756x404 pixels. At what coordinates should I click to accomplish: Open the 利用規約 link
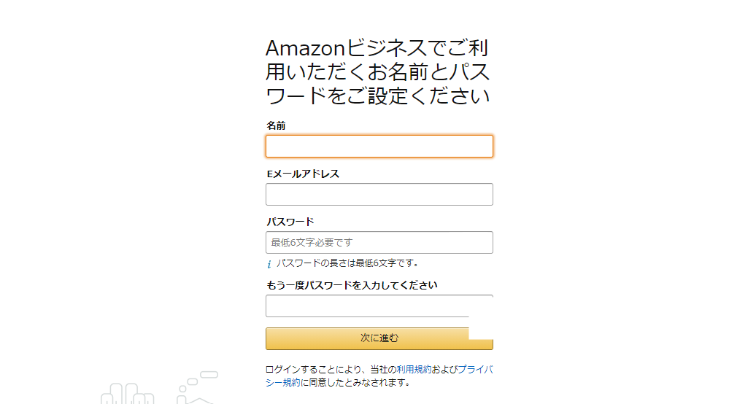click(x=414, y=370)
